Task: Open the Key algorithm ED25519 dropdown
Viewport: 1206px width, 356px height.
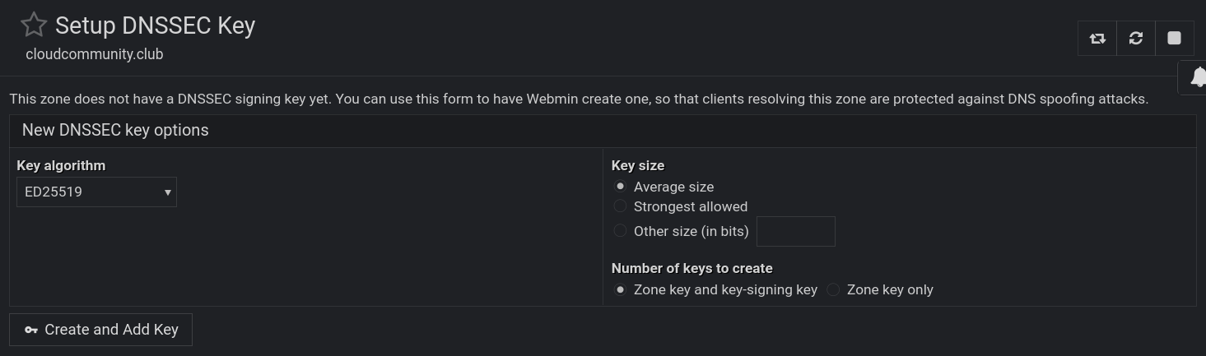Action: click(96, 192)
